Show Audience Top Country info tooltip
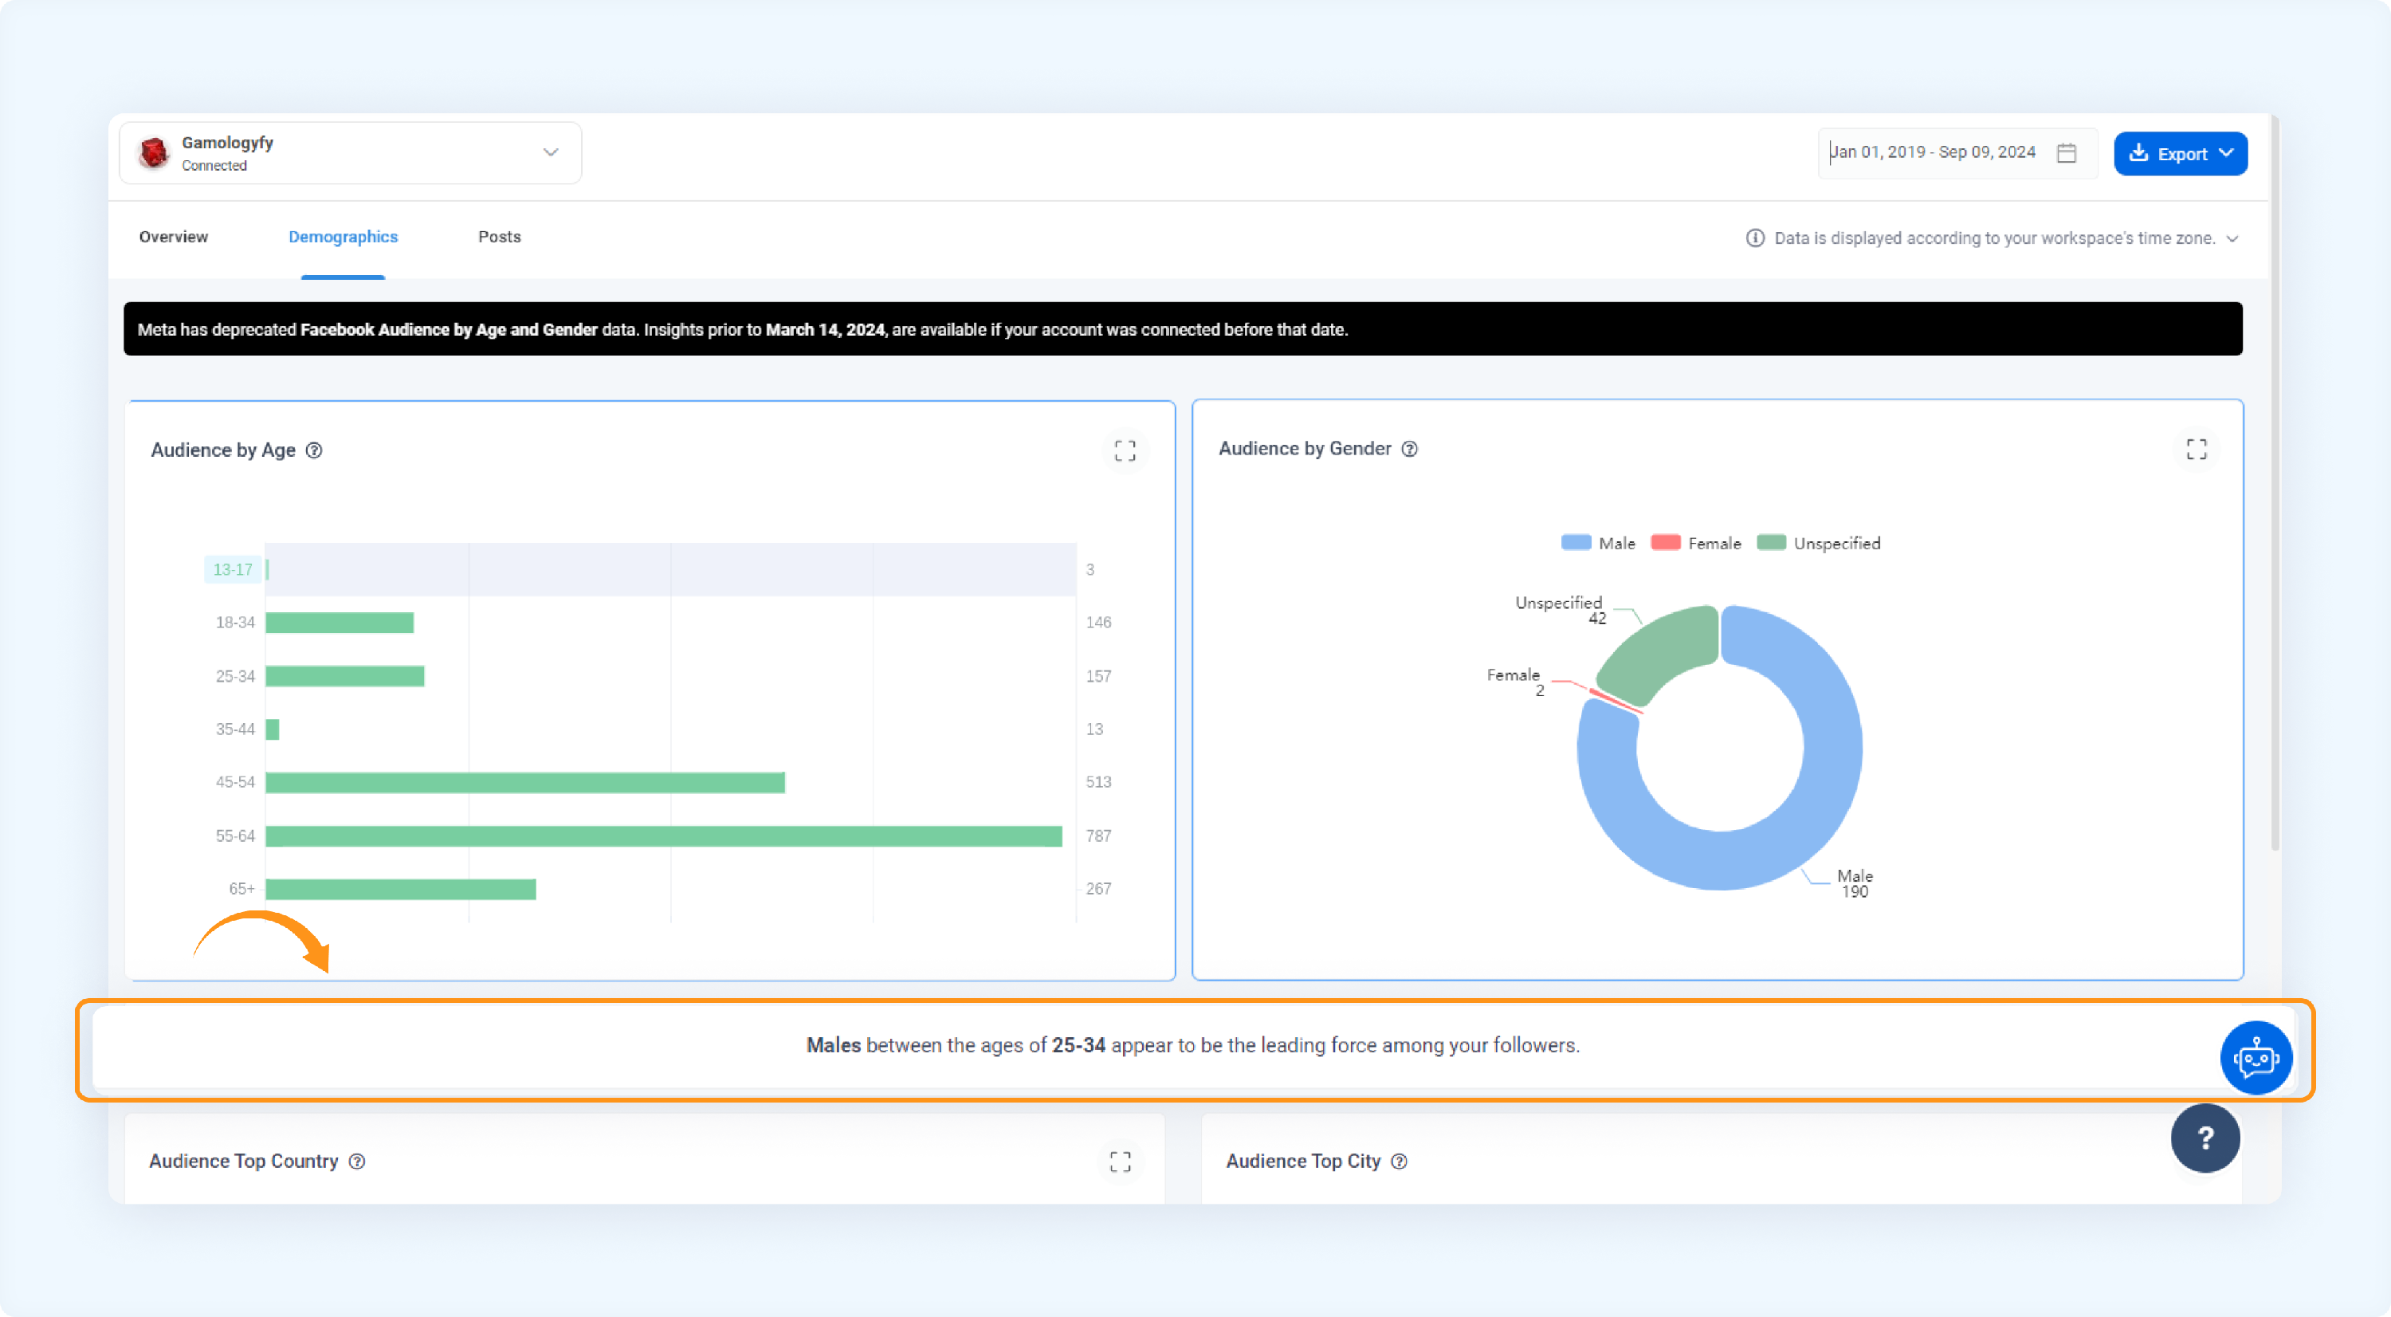Screen dimensions: 2391x1317 tap(356, 1161)
